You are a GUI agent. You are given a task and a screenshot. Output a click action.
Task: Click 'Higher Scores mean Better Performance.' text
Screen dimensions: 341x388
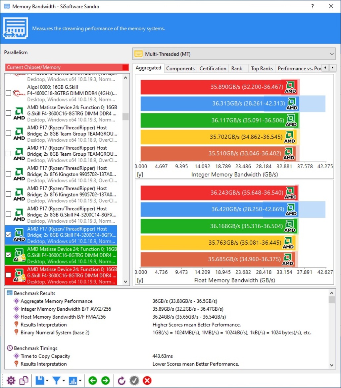[x=197, y=325]
